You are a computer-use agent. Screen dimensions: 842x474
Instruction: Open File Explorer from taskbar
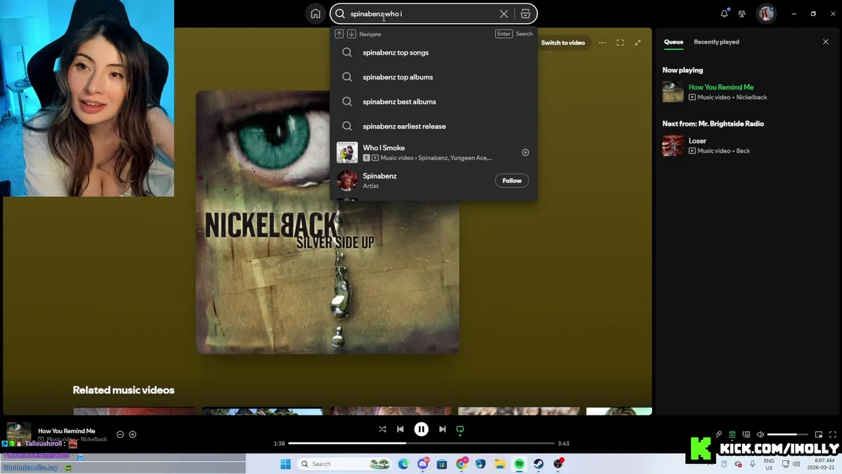(x=500, y=464)
